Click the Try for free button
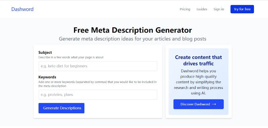This screenshot has width=268, height=128. (x=242, y=9)
